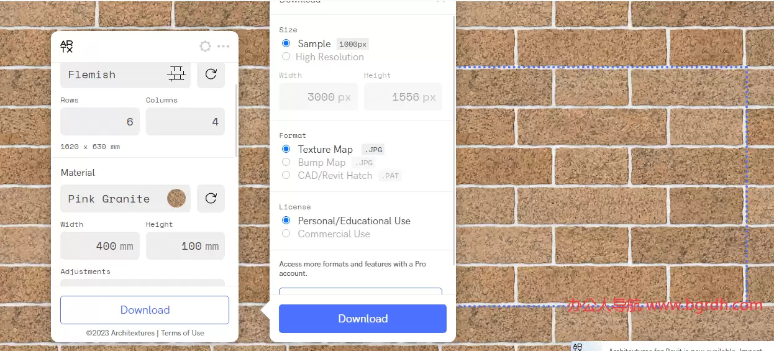Viewport: 774px width, 351px height.
Task: Click the outlined Download button in left panel
Action: (145, 310)
